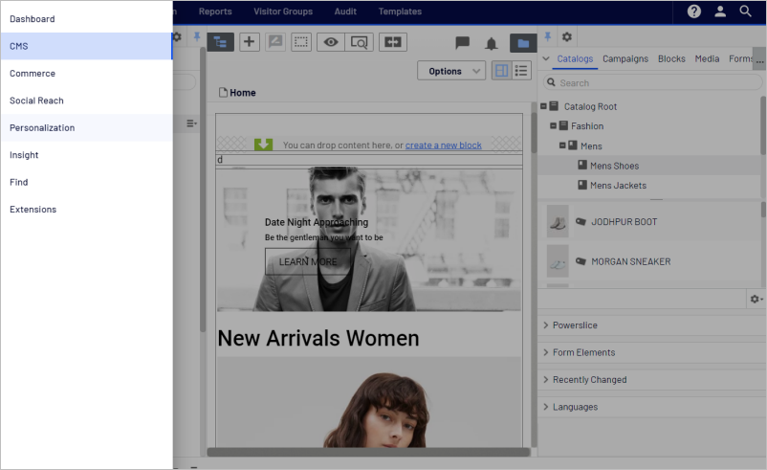Click the navigation tree toggle icon

pos(221,42)
